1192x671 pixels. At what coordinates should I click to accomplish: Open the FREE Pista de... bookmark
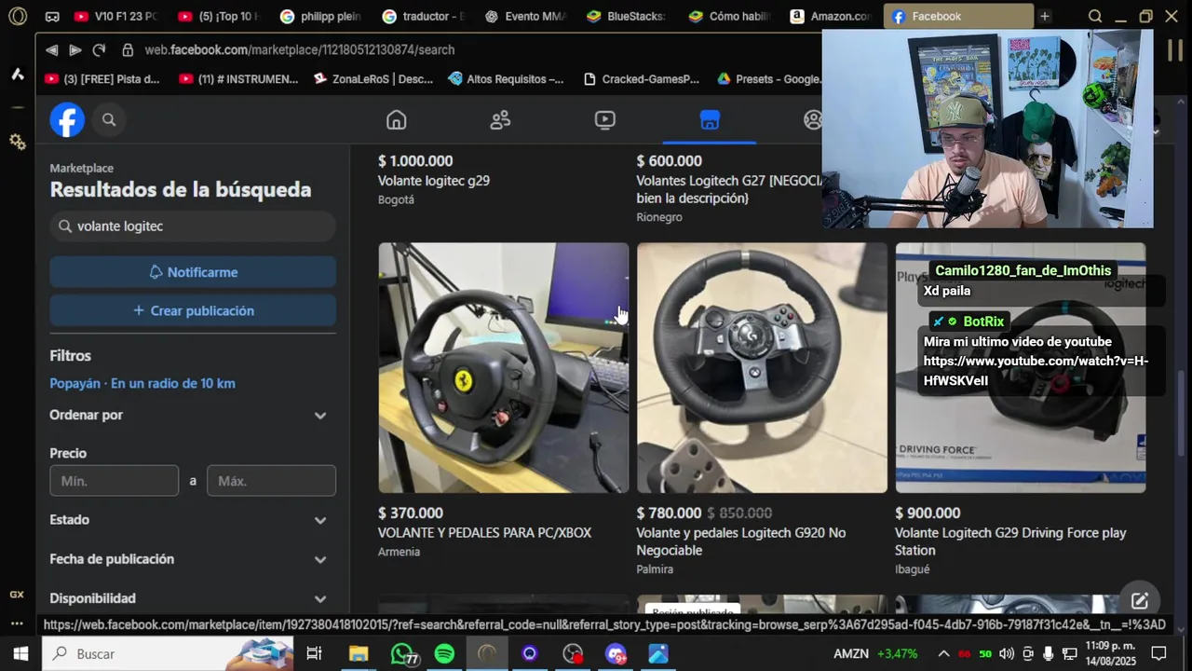tap(102, 79)
